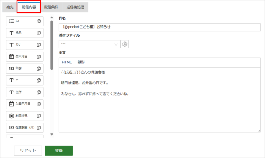Copy the カナ field placeholder
Viewport: 265px width, 158px height.
coord(39,45)
